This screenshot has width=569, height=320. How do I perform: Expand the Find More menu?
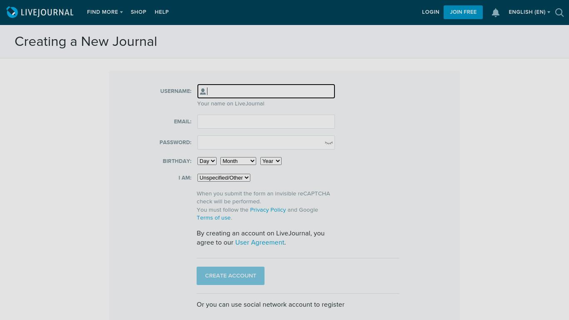pyautogui.click(x=105, y=12)
